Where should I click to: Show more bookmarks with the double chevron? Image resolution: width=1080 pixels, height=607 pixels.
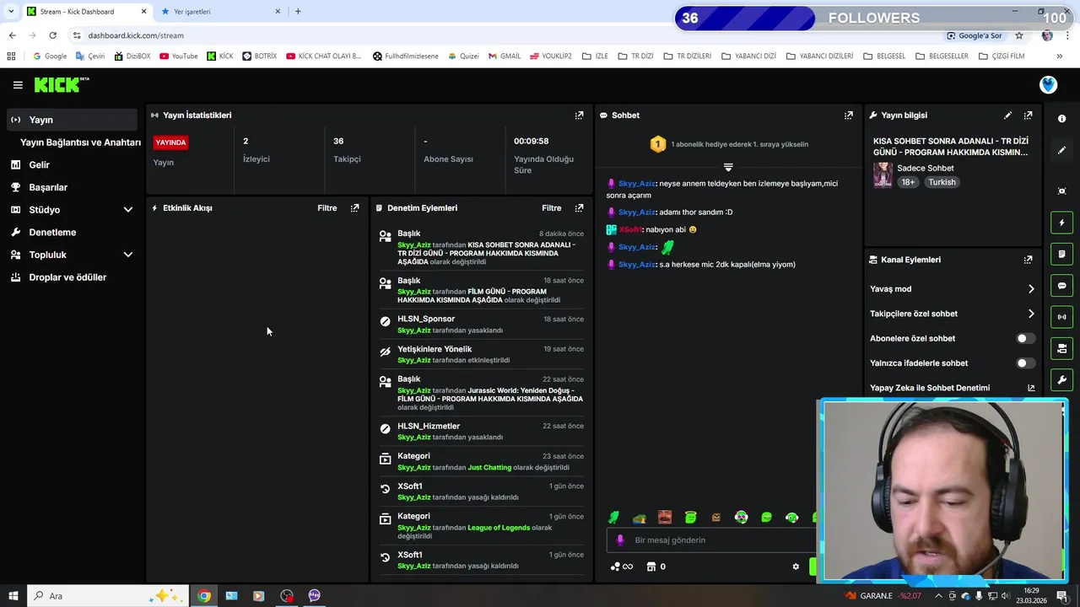(x=1060, y=56)
